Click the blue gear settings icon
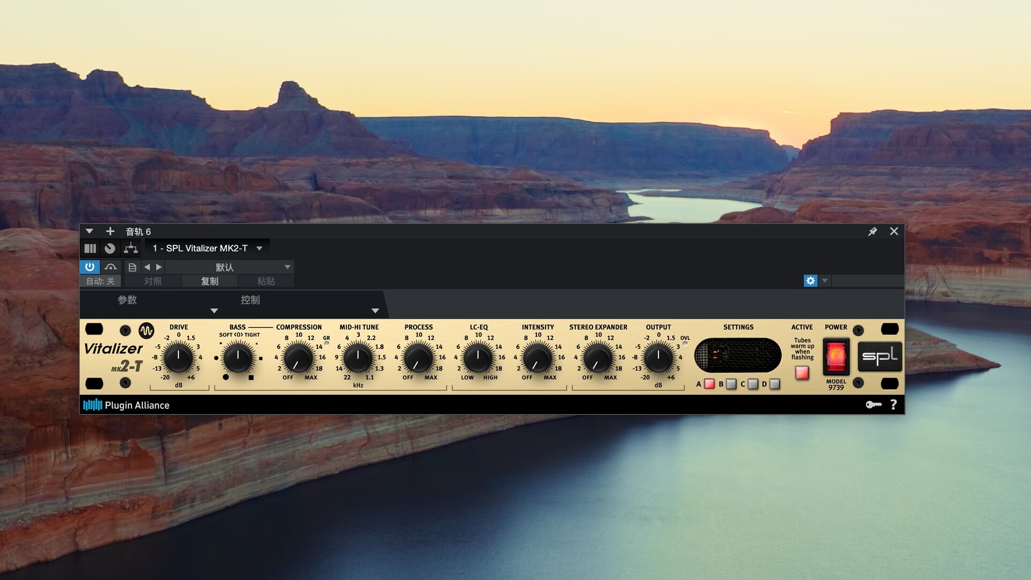Viewport: 1031px width, 580px height. [x=810, y=280]
